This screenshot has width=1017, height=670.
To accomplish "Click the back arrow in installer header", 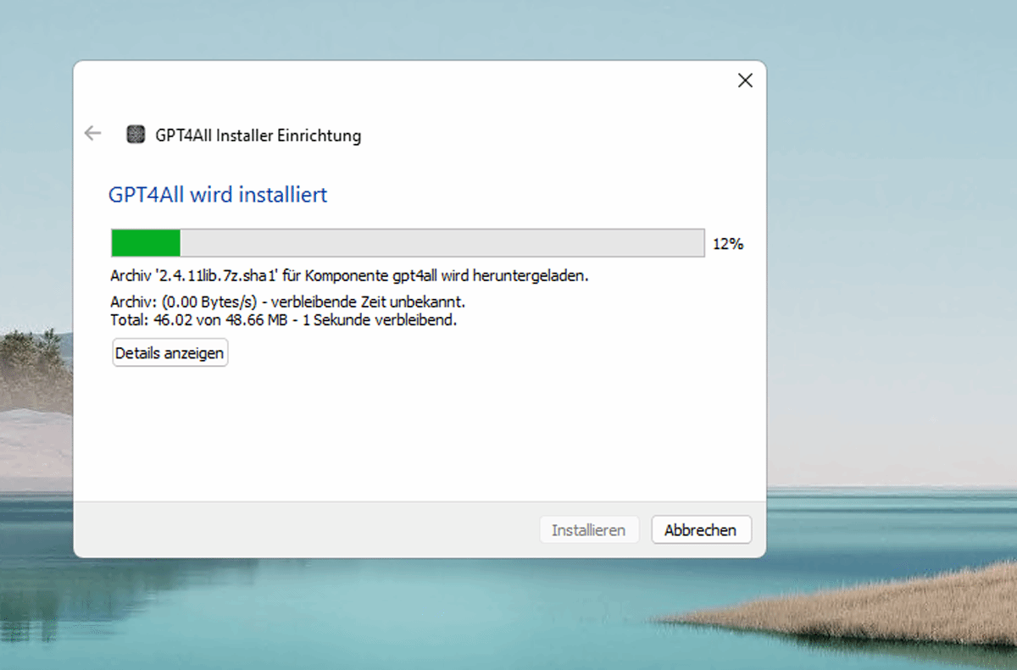I will (x=92, y=134).
